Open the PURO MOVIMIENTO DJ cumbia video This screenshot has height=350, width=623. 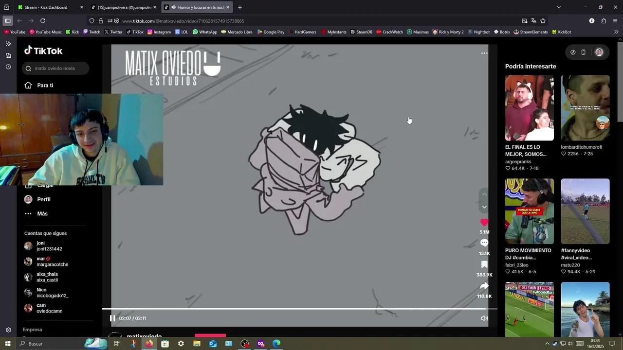pos(529,211)
